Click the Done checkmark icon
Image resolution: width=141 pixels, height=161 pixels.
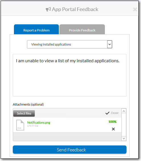107,113
